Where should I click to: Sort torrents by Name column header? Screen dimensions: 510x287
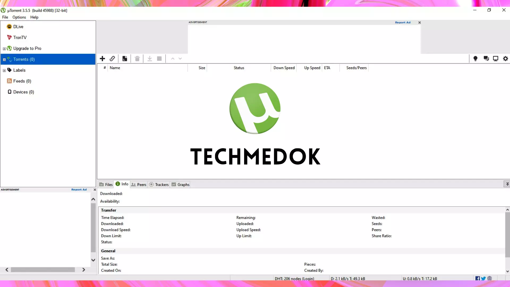point(147,68)
